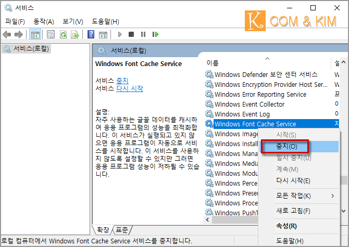The width and height of the screenshot is (349, 247).
Task: Choose 중지(O) in the context menu
Action: [298, 147]
